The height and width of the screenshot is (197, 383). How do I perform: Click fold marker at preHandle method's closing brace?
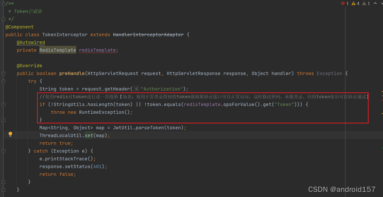pos(3,190)
